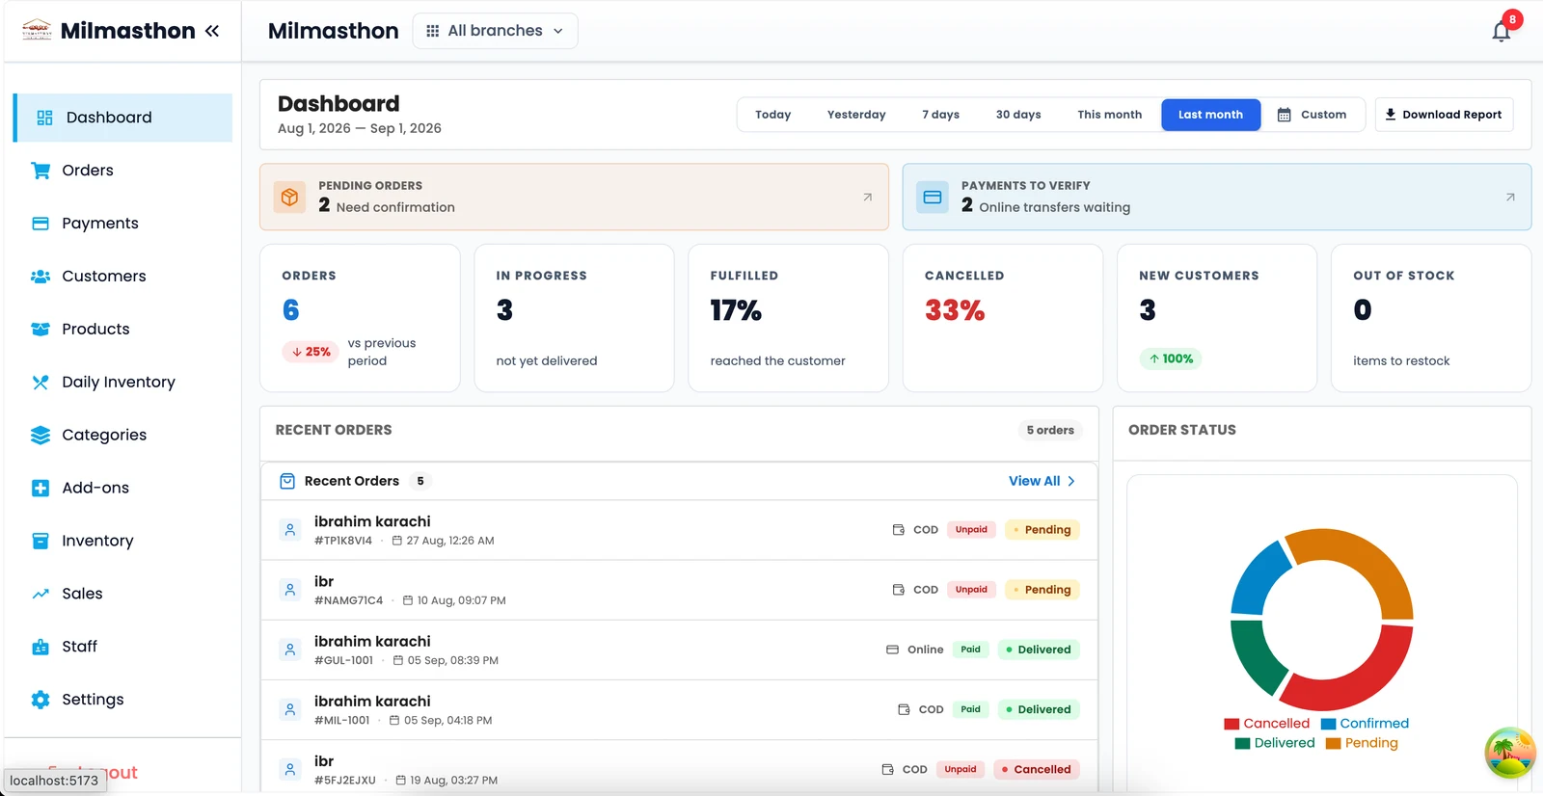Click the Products box icon in the sidebar
Image resolution: width=1543 pixels, height=796 pixels.
pyautogui.click(x=41, y=330)
